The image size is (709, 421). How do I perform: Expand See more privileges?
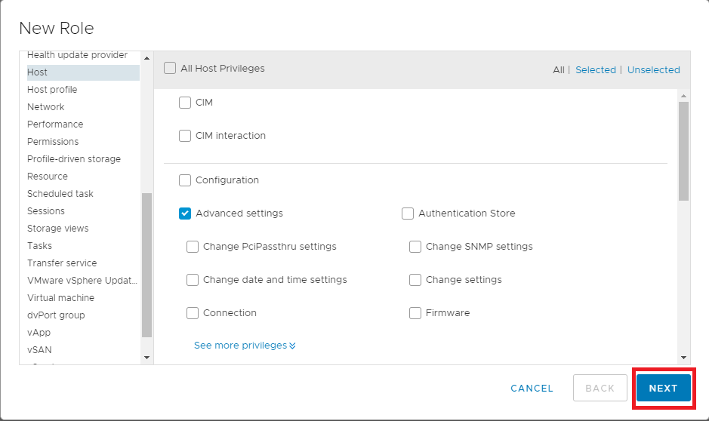[245, 346]
